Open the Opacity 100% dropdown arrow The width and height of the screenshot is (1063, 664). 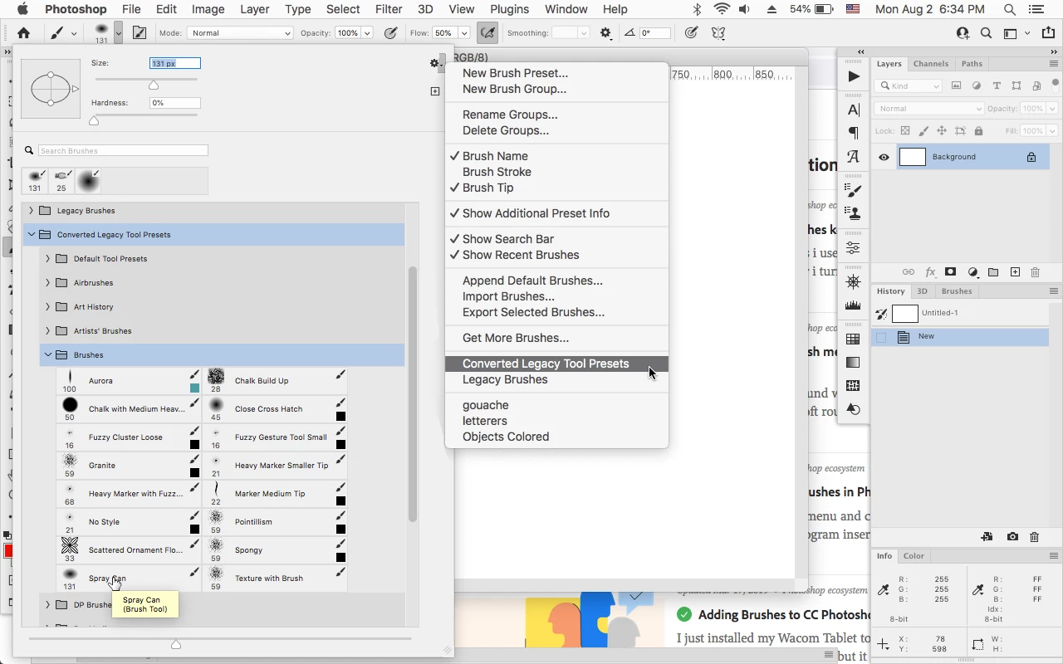[x=367, y=33]
